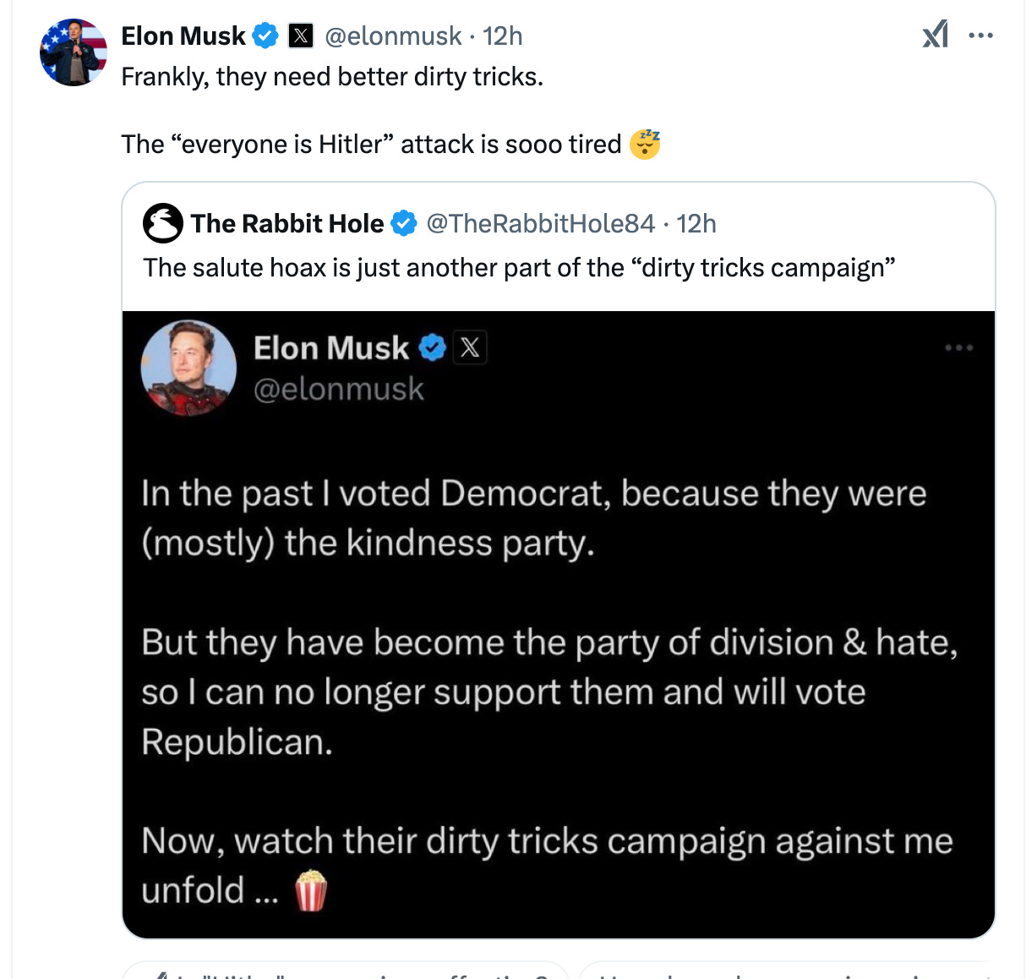Image resolution: width=1026 pixels, height=979 pixels.
Task: Select the "Frankly, they need better dirty tricks" text
Action: tap(332, 77)
